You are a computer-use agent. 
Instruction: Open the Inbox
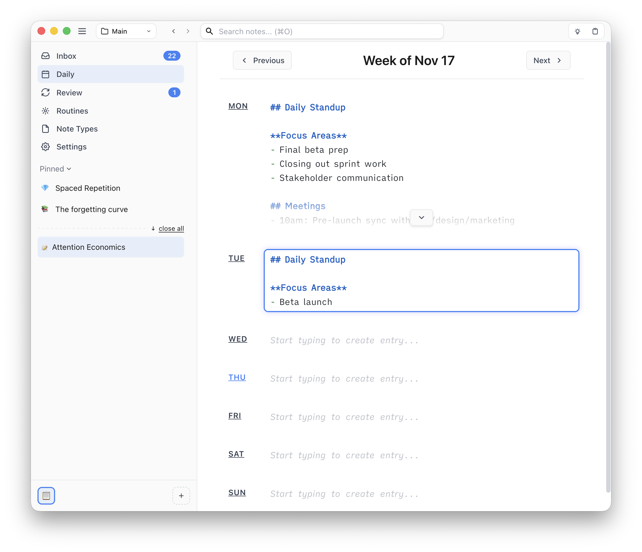(66, 56)
